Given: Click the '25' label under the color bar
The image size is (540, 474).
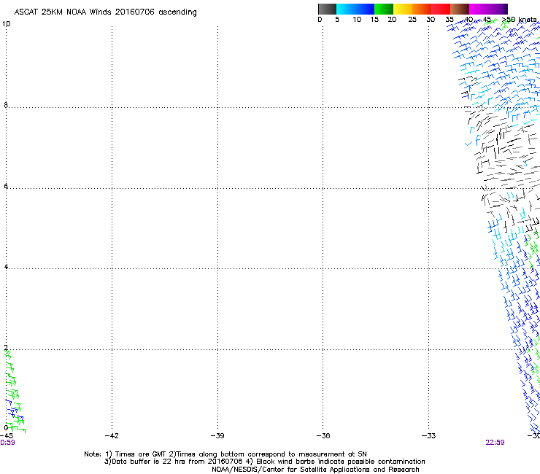Looking at the screenshot, I should (x=412, y=20).
